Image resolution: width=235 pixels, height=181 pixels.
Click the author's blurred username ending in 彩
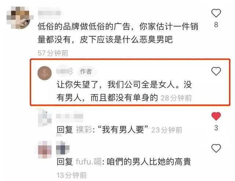tap(65, 71)
